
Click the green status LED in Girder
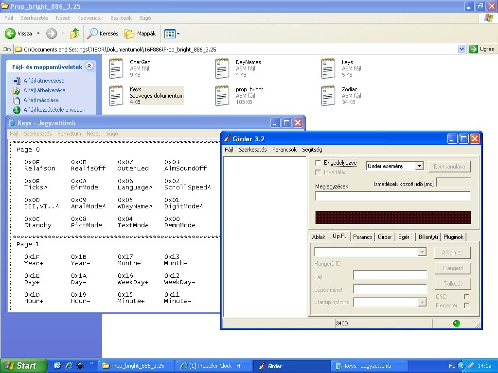[x=456, y=323]
